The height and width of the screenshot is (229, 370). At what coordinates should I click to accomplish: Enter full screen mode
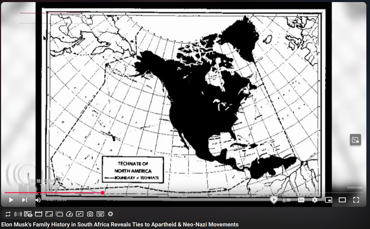coord(356,200)
